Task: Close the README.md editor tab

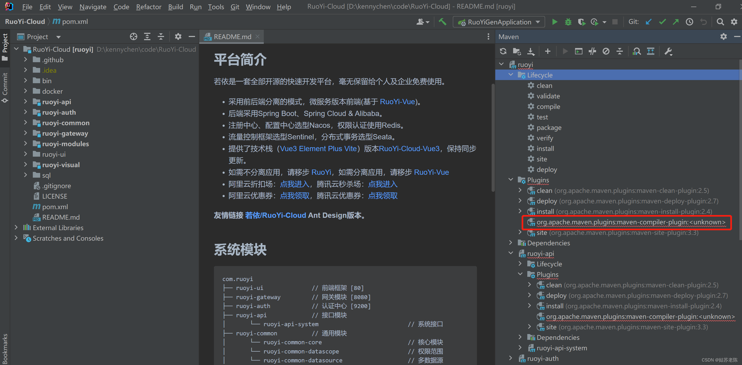Action: click(257, 36)
